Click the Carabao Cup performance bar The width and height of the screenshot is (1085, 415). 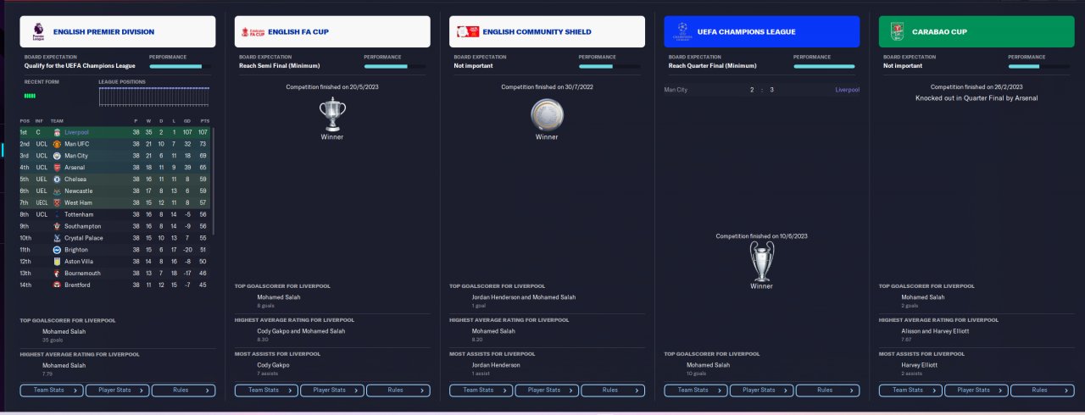[1040, 66]
